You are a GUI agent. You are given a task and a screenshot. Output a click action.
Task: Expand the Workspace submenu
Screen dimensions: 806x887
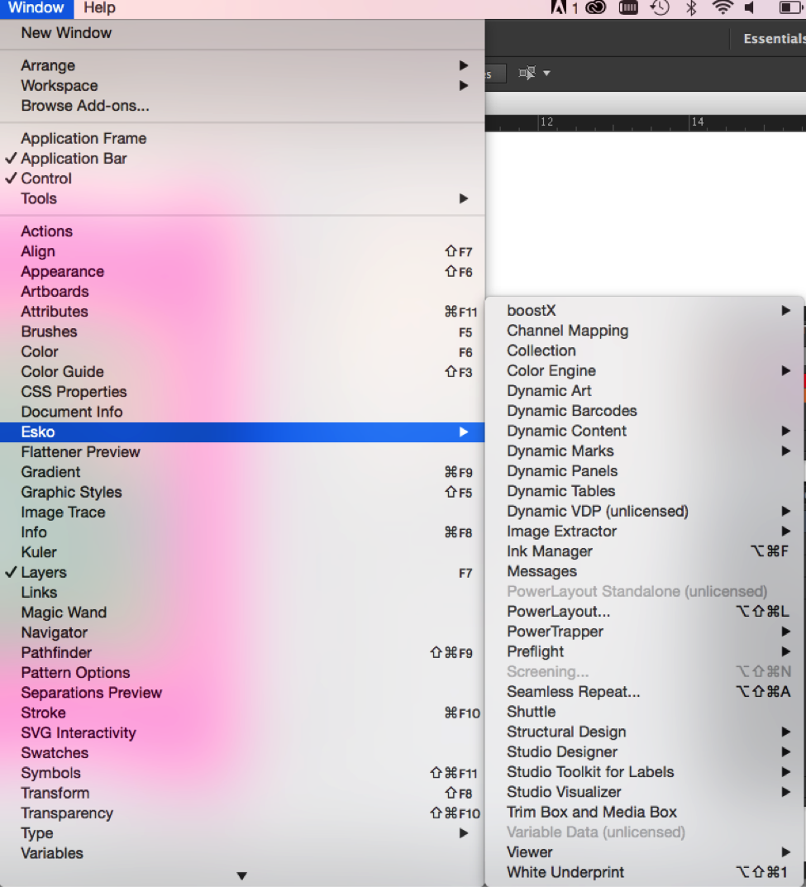(x=242, y=85)
